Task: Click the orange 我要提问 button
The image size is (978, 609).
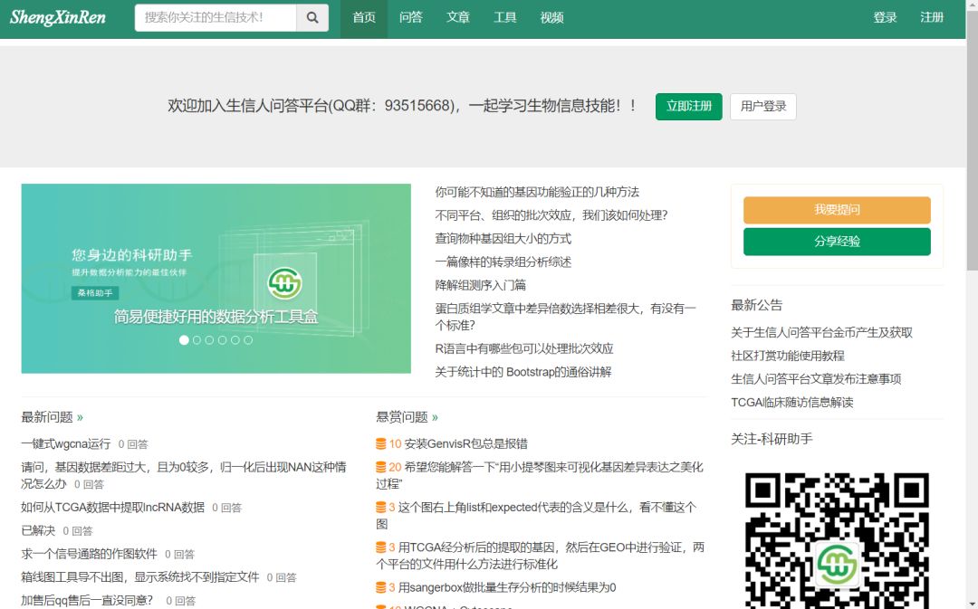Action: click(x=837, y=210)
